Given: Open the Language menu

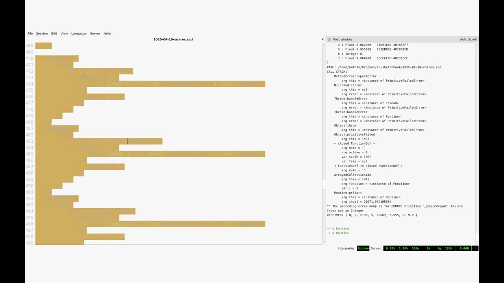Looking at the screenshot, I should coord(79,33).
